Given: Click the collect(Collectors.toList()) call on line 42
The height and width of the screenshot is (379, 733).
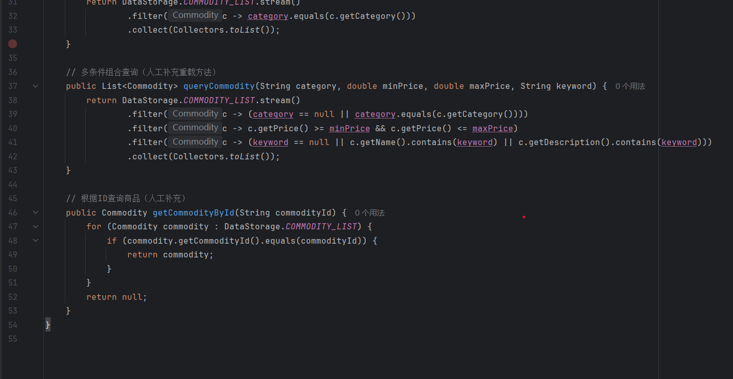Looking at the screenshot, I should point(203,156).
